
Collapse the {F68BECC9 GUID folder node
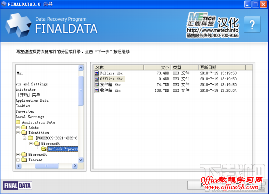coord(24,138)
